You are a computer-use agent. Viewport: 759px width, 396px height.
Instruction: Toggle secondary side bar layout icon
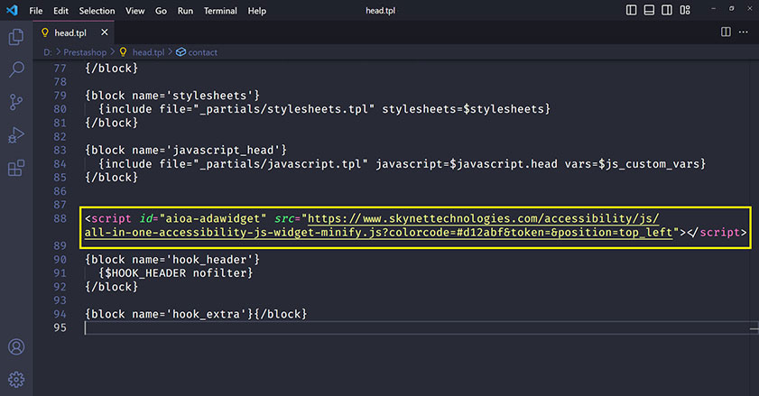tap(667, 10)
